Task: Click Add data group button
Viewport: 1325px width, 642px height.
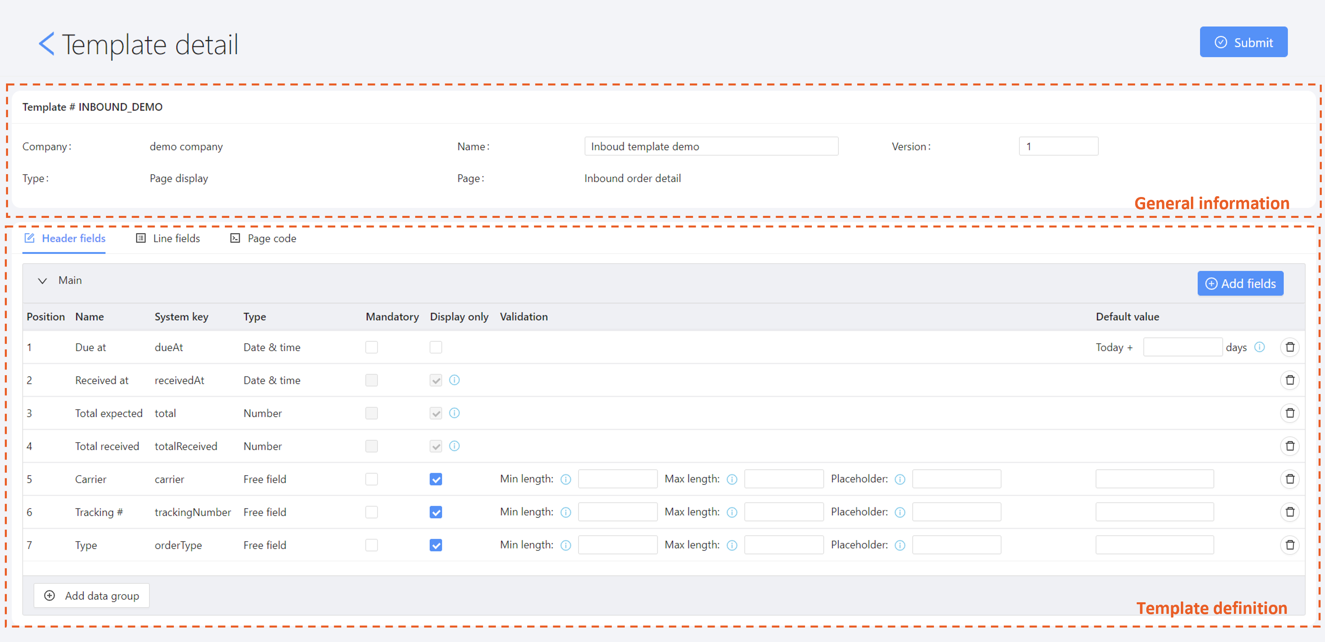Action: (92, 595)
